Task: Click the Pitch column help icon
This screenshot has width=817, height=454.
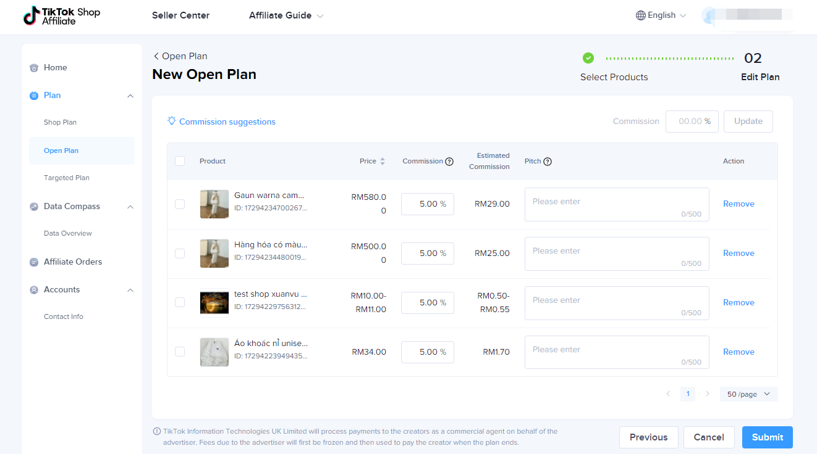Action: (x=548, y=162)
